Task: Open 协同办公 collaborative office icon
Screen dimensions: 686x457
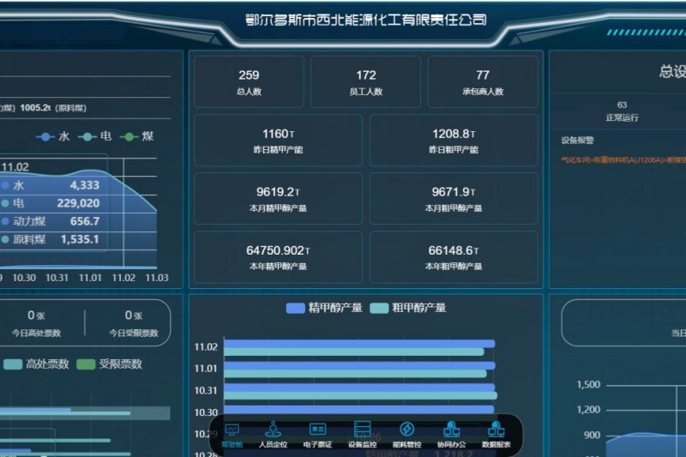Action: point(451,434)
